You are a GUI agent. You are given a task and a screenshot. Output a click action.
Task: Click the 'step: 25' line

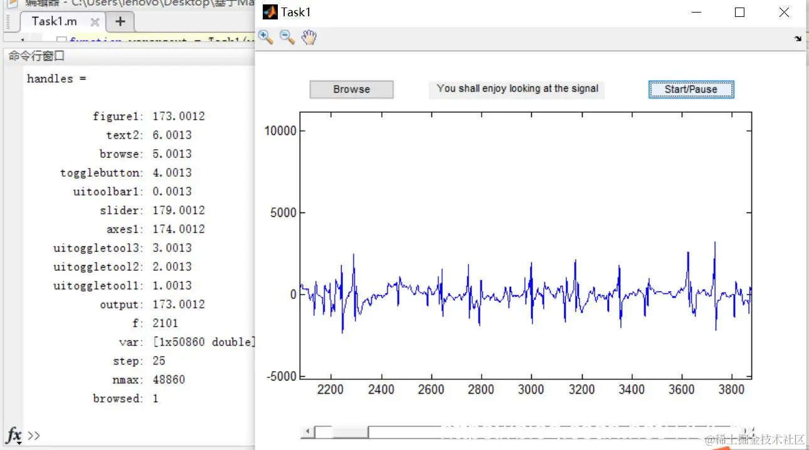click(139, 361)
